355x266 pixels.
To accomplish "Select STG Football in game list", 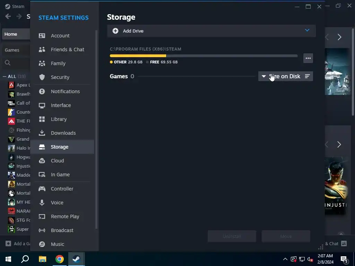I will [x=19, y=220].
